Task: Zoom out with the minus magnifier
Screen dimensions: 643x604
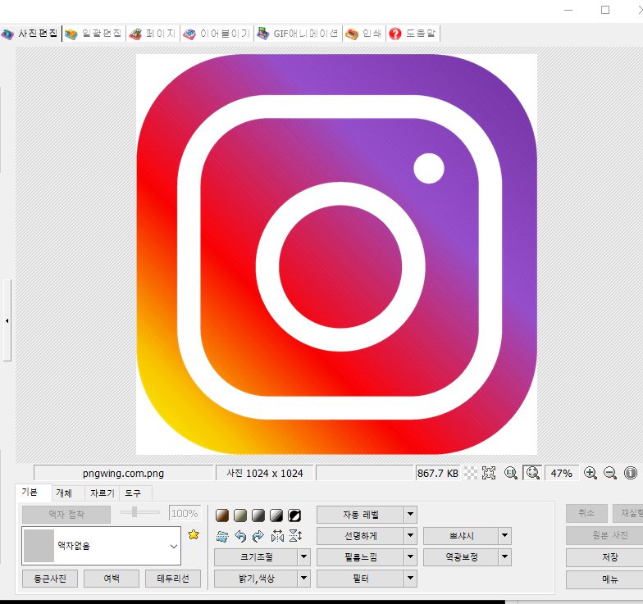Action: click(x=610, y=473)
